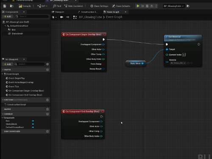Open My Blueprint settings gear
Viewport: 212px width, 159px height.
[47, 64]
